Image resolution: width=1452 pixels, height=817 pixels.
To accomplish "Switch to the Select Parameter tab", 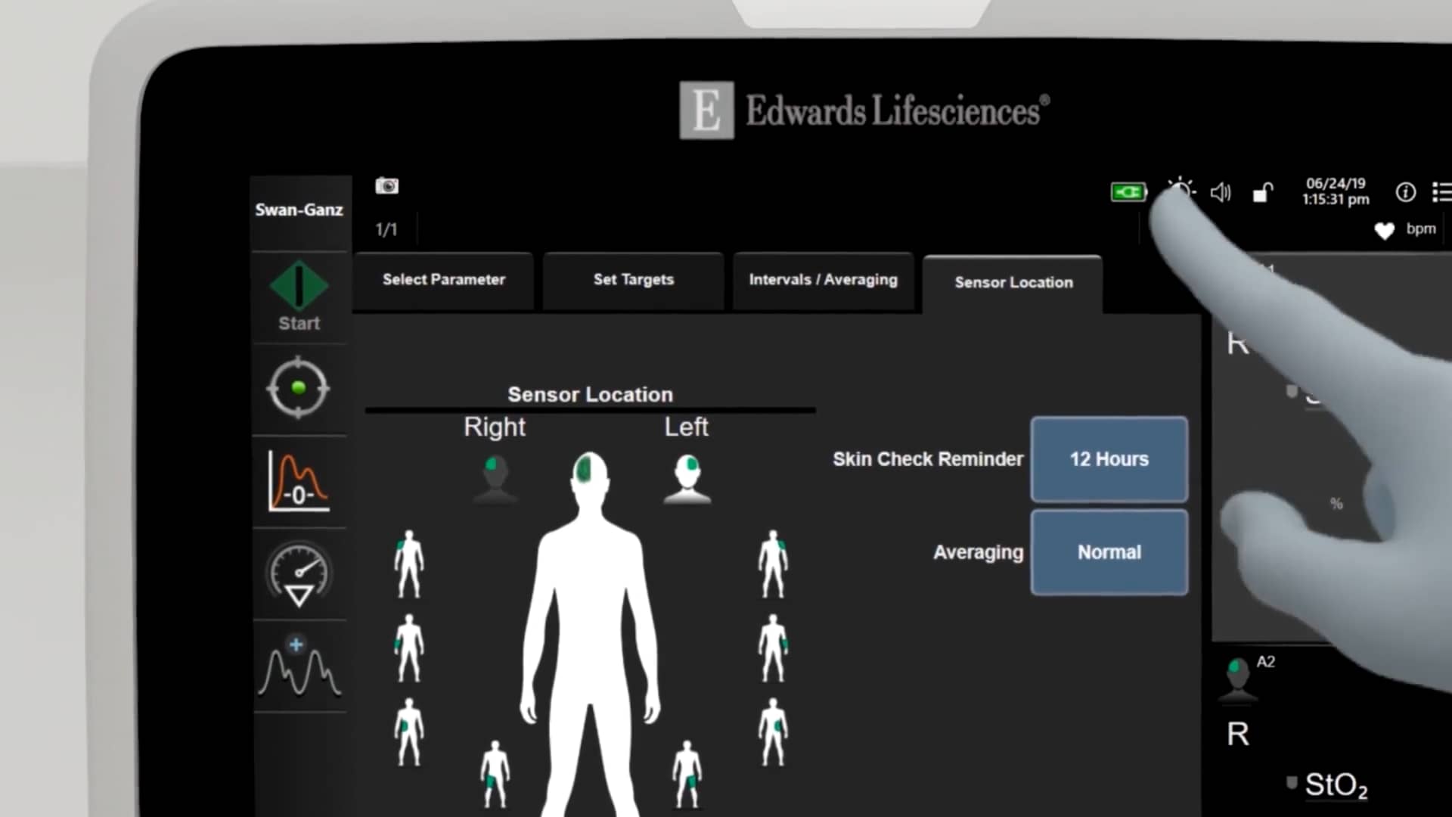I will [443, 280].
